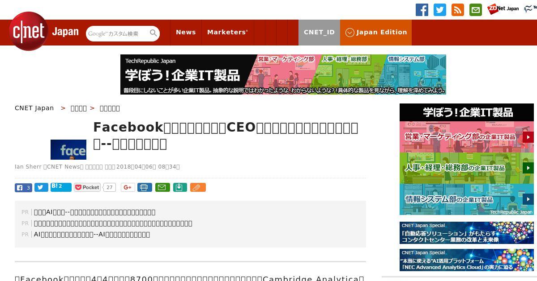Click the sidebar enterprise IT products header
Screen dimensions: 537x281
point(467,112)
